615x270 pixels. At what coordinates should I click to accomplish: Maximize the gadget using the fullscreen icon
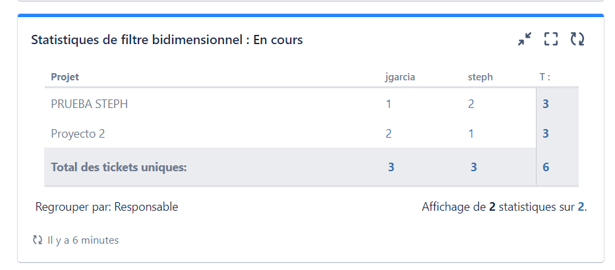551,40
